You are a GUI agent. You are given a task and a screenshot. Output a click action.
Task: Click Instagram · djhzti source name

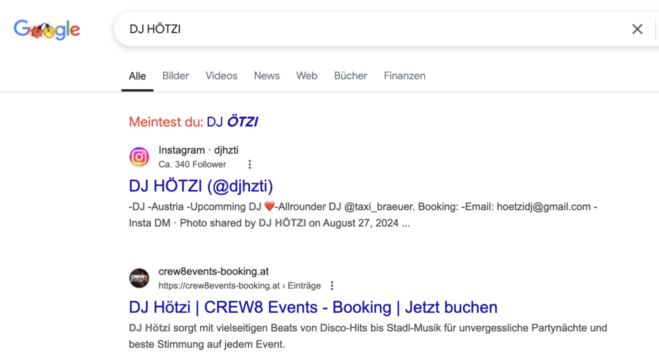(x=198, y=150)
